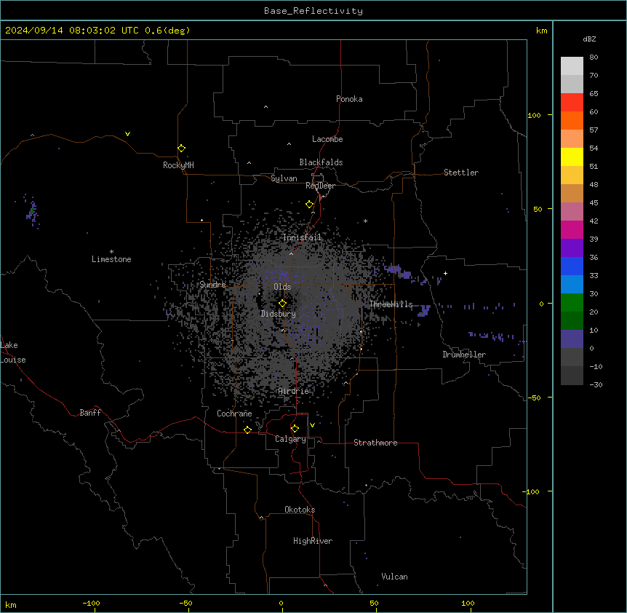Click the Innisfail city label
The height and width of the screenshot is (613, 627).
(302, 237)
